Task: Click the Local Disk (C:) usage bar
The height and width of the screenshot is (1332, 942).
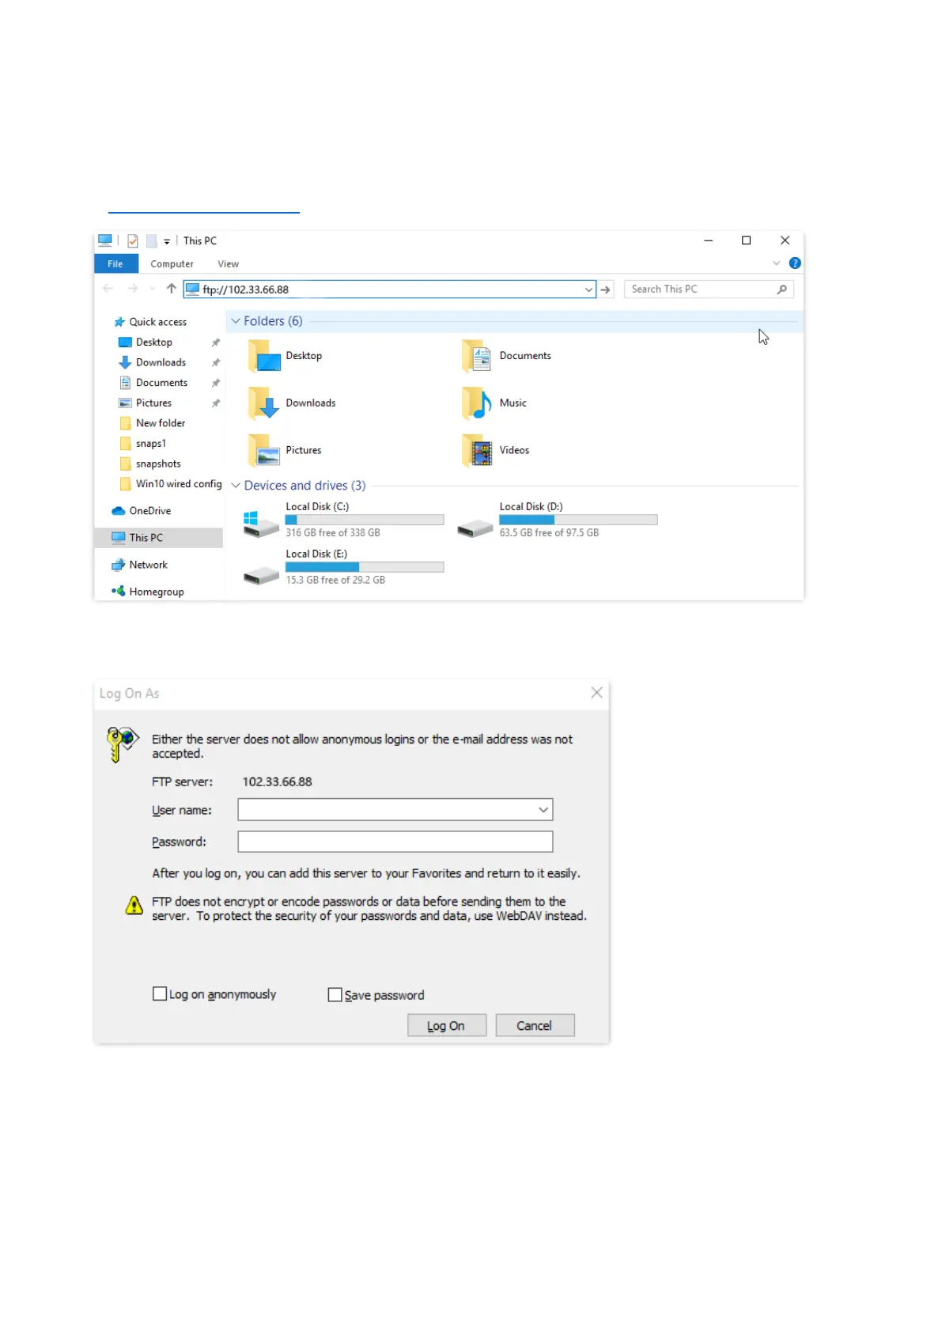Action: [x=365, y=520]
